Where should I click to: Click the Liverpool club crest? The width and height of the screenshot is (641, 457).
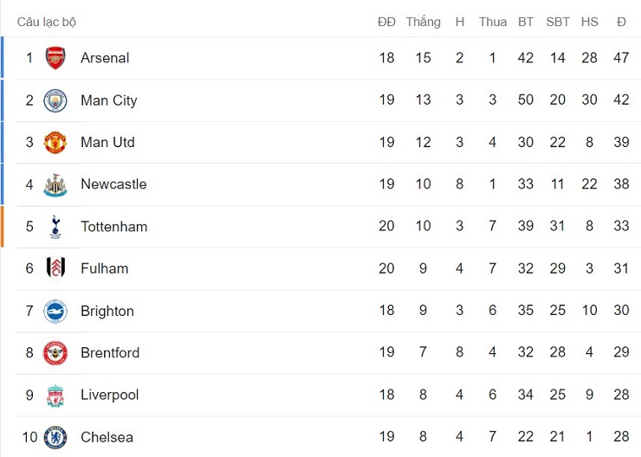click(55, 395)
